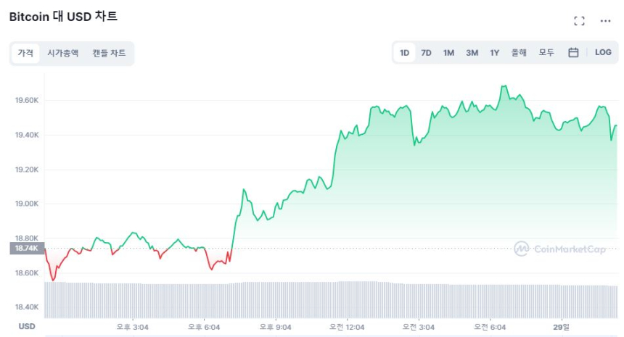
Task: Click the 오전 12:04 time axis label
Action: (346, 327)
